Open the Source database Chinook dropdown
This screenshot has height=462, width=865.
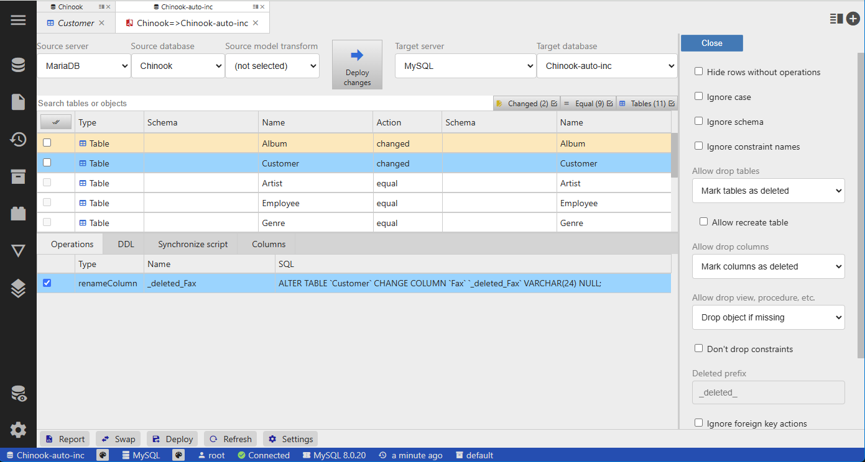[x=178, y=66]
